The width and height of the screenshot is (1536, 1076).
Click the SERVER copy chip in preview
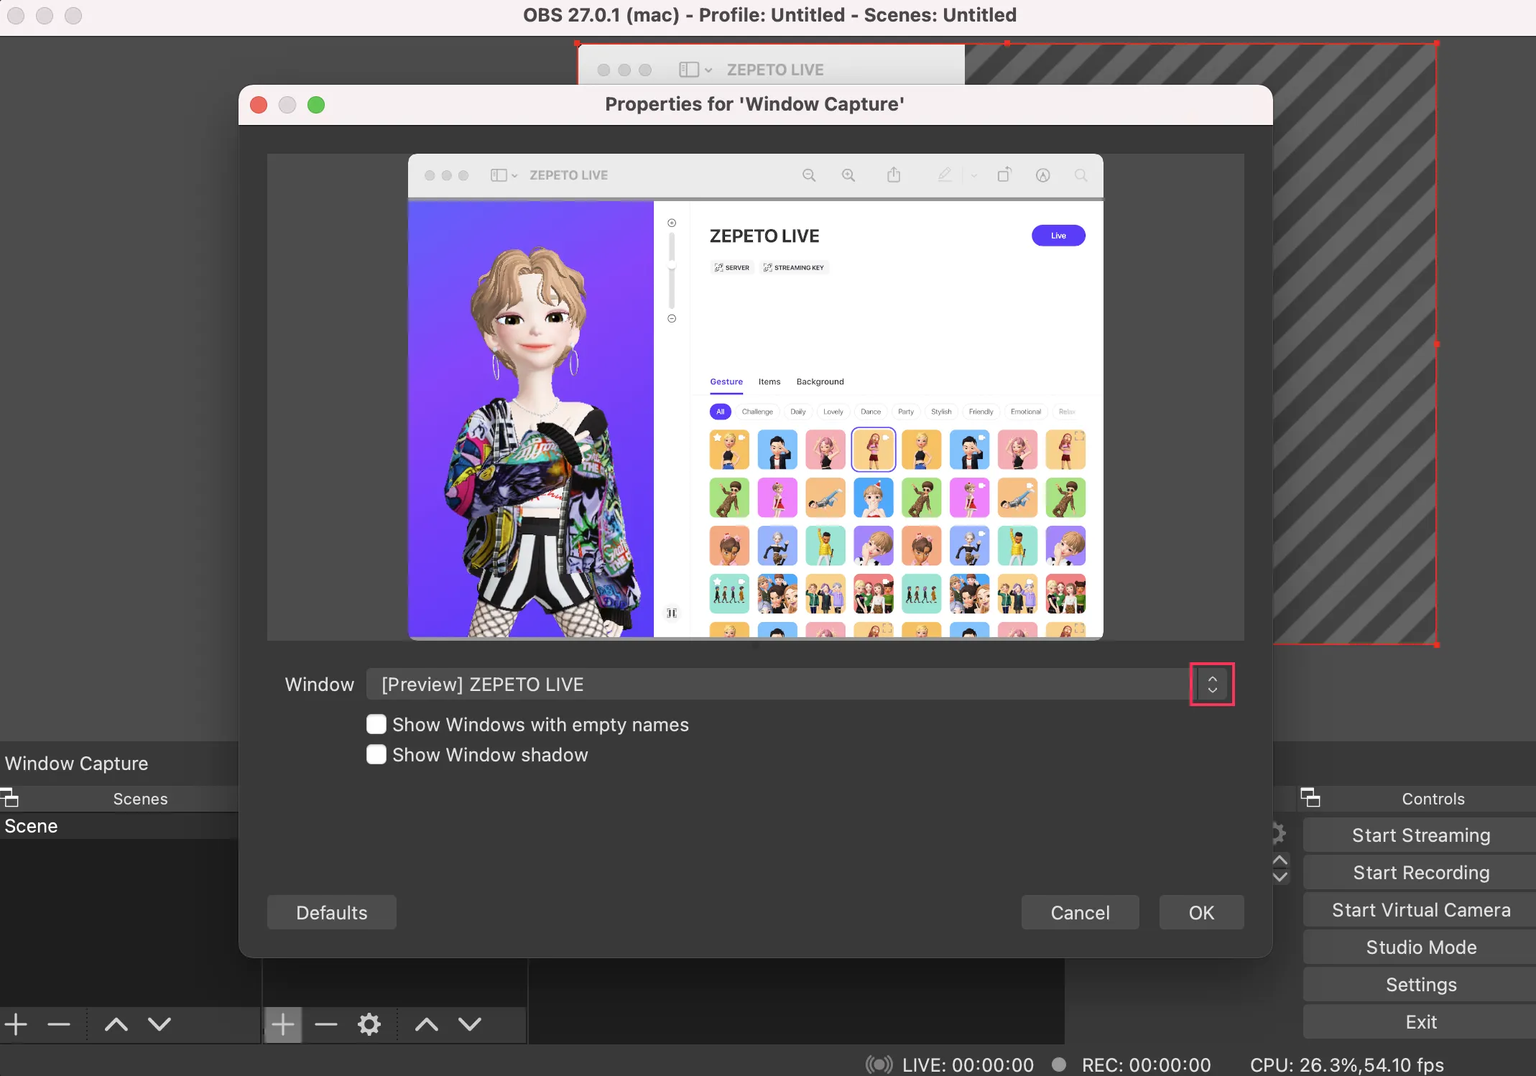tap(731, 267)
